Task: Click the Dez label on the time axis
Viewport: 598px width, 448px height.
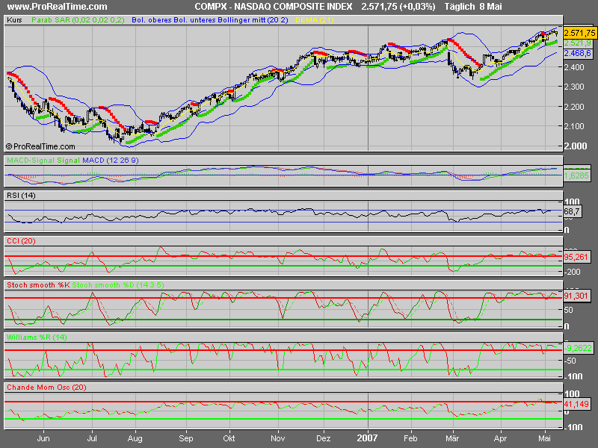Action: [x=324, y=438]
